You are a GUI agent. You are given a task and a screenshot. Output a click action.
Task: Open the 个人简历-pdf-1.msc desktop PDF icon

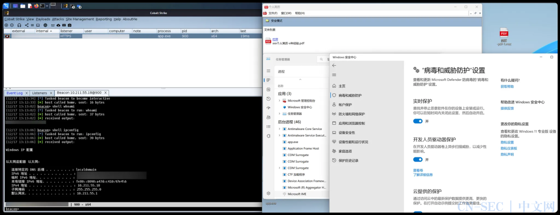click(504, 37)
